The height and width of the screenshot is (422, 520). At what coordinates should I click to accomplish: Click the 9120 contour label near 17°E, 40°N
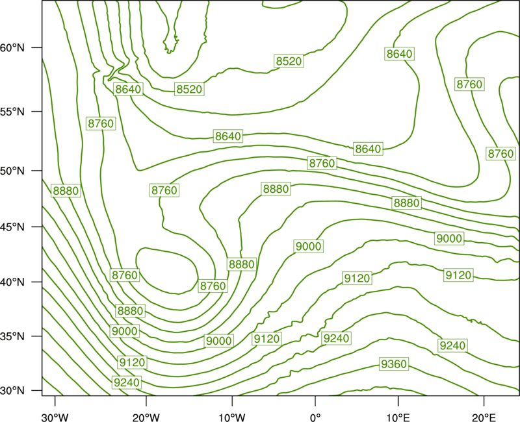[x=458, y=275]
